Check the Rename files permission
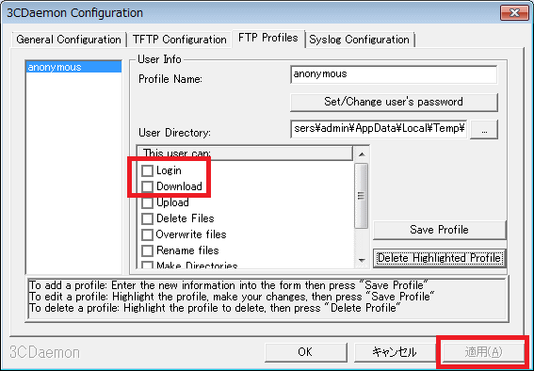Viewport: 534px width, 371px height. [147, 250]
